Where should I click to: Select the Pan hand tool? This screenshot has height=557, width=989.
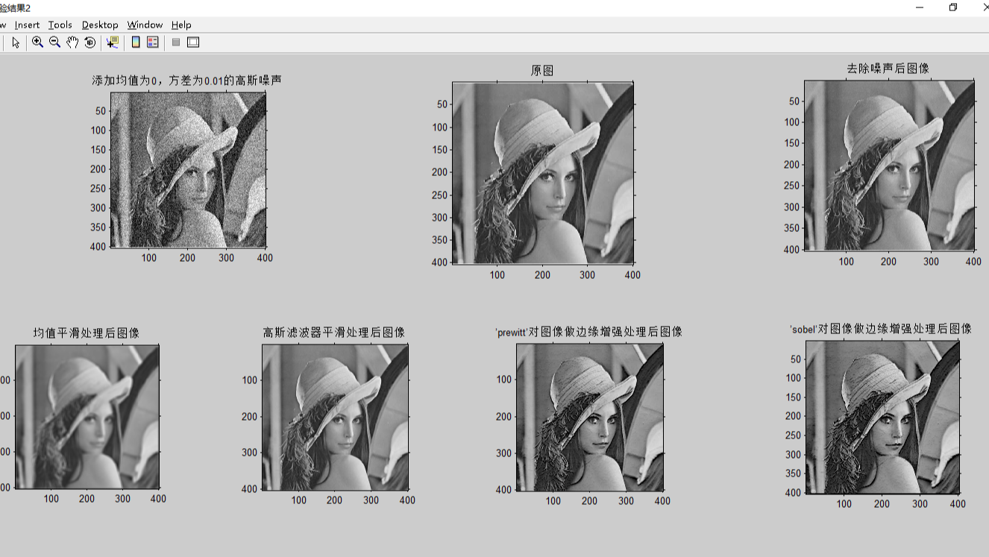[72, 43]
